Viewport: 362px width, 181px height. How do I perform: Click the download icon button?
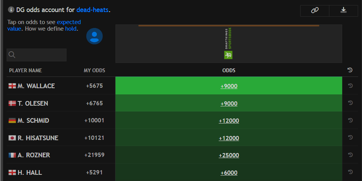point(343,10)
